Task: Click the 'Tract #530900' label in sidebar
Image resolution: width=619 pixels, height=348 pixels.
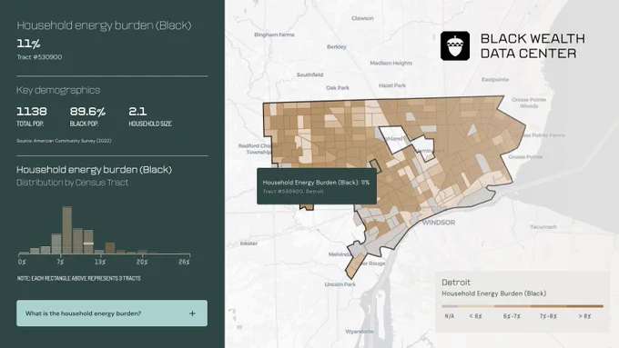Action: coord(39,57)
